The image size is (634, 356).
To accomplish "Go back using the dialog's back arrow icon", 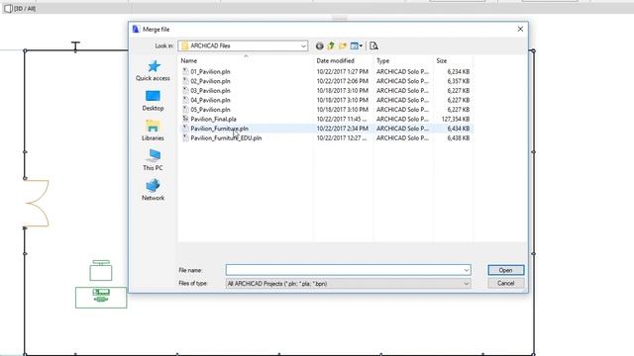I will [319, 46].
